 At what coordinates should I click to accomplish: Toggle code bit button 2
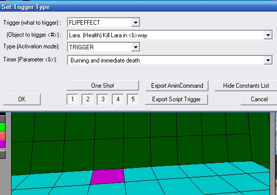pos(88,99)
